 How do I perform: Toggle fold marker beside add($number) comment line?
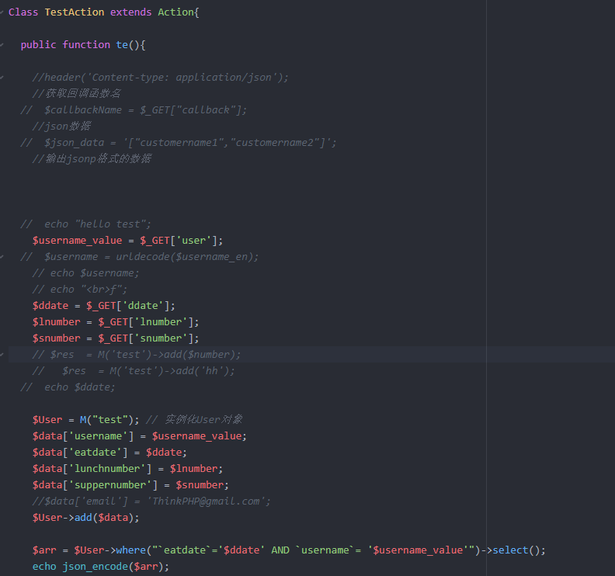(x=2, y=355)
